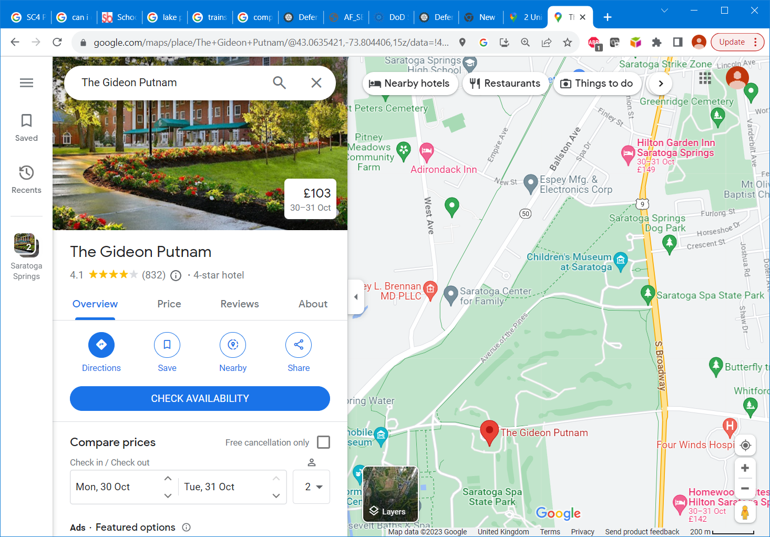
Task: Bookmark this page with star icon
Action: click(567, 42)
